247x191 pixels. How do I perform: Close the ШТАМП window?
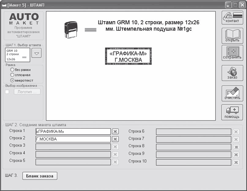242,5
